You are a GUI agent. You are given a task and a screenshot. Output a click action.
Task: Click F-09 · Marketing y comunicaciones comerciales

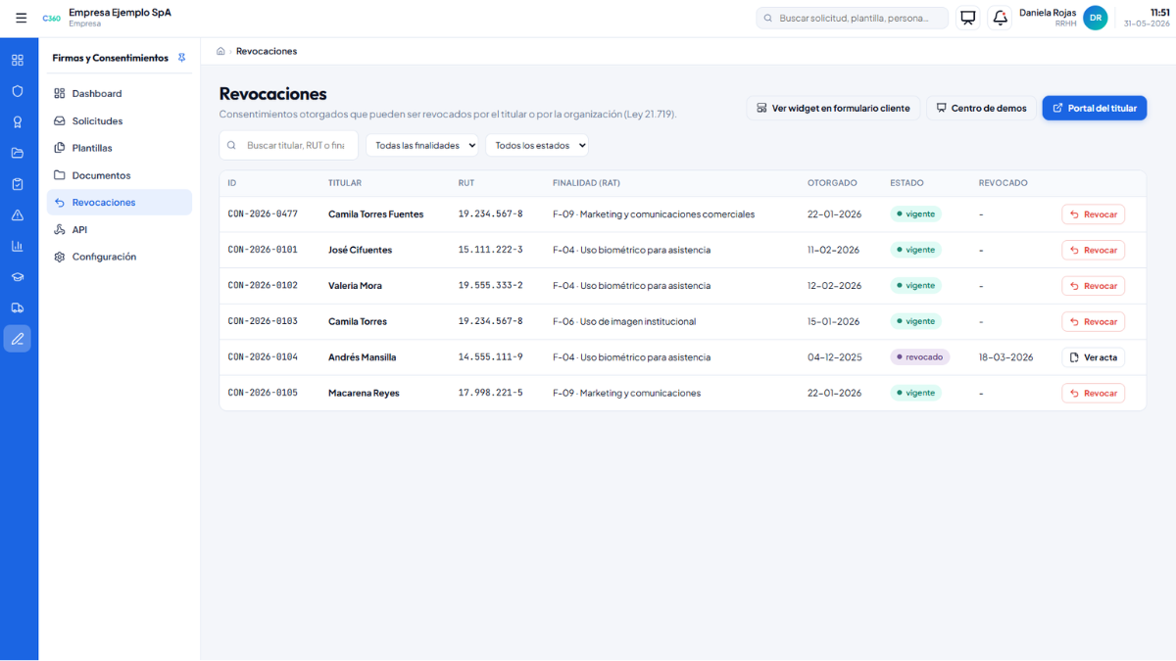654,214
